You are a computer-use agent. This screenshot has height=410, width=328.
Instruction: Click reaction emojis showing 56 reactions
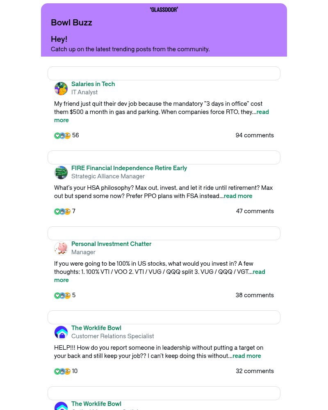[x=62, y=136]
